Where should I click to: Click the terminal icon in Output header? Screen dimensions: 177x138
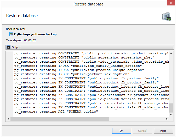click(8, 47)
